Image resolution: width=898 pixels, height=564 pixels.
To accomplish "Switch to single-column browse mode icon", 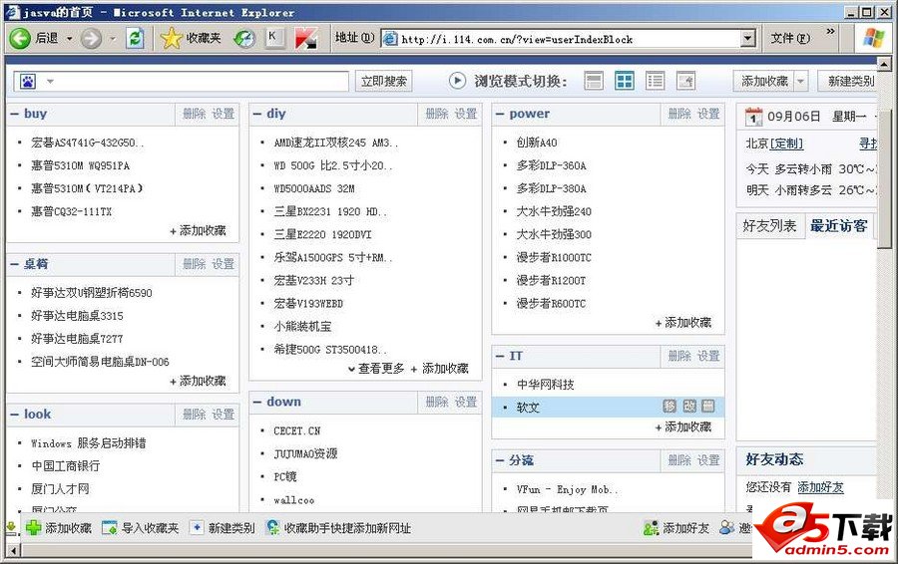I will (x=594, y=81).
